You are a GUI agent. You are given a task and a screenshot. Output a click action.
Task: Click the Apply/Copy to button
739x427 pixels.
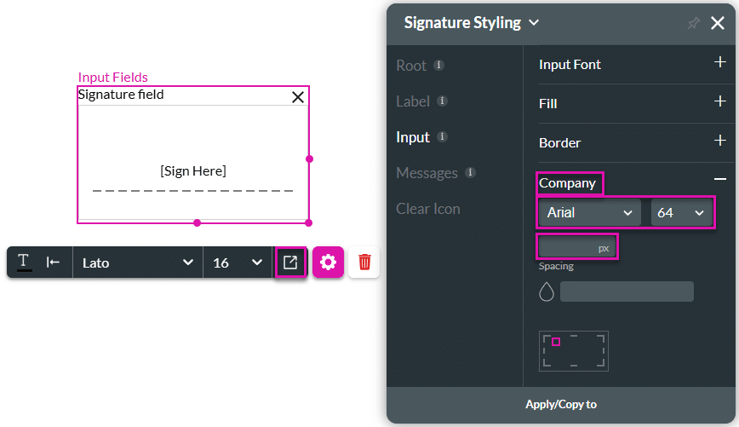click(x=561, y=405)
